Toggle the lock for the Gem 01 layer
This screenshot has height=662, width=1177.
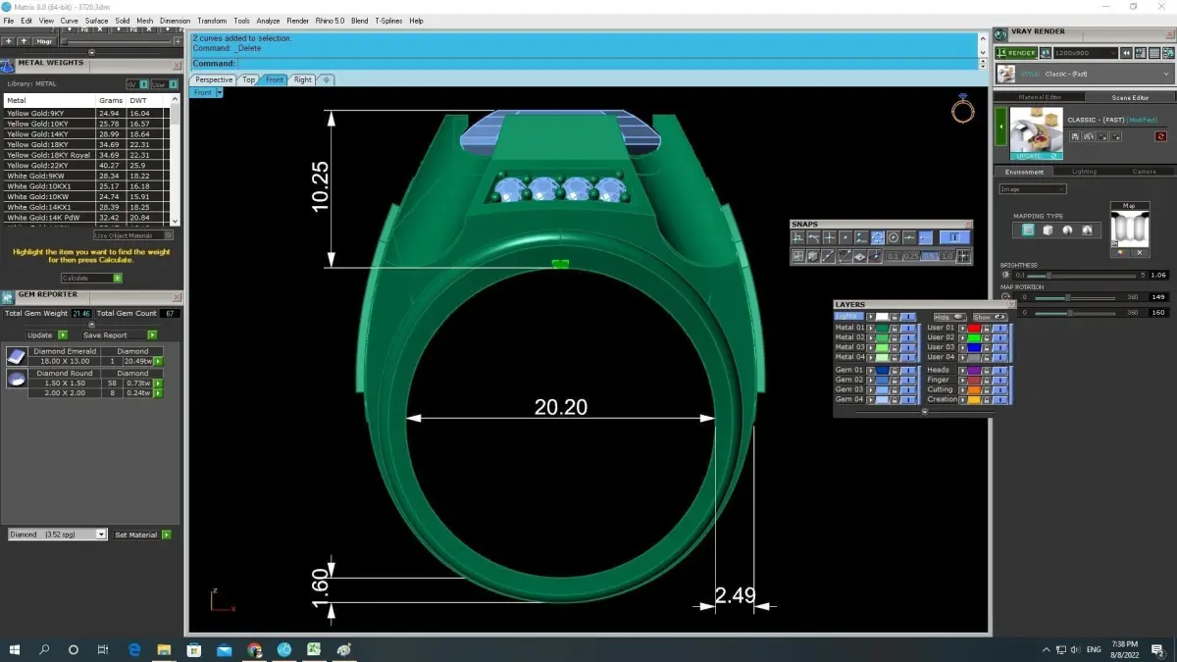[895, 370]
